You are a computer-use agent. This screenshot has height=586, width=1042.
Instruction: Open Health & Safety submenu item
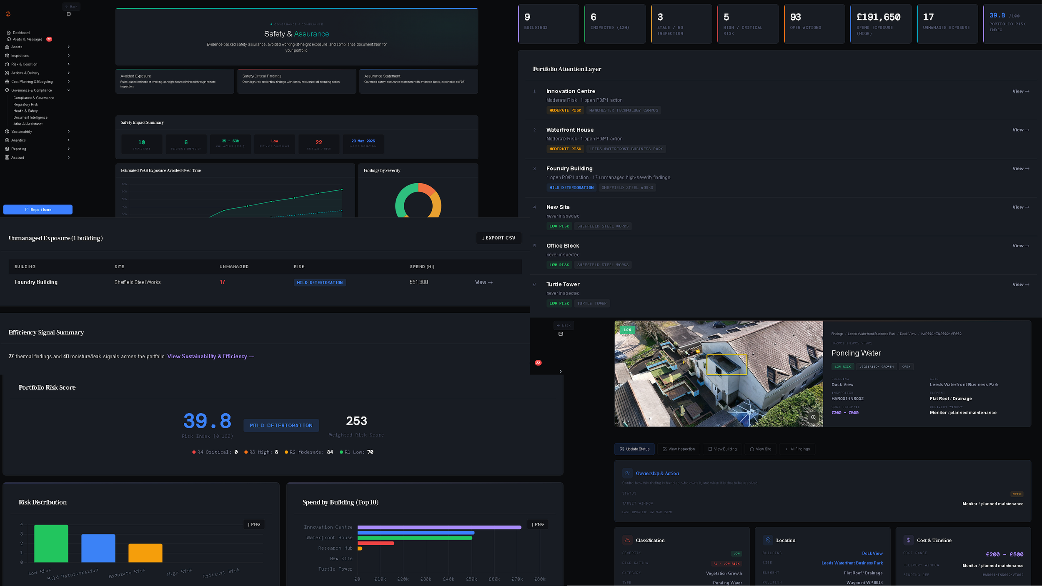tap(25, 111)
